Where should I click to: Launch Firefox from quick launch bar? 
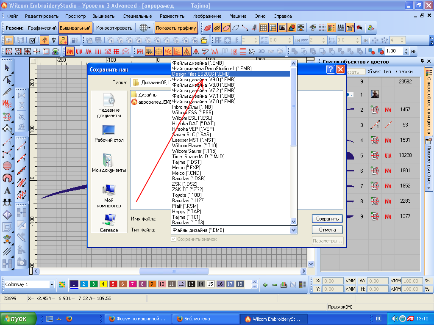click(x=69, y=319)
